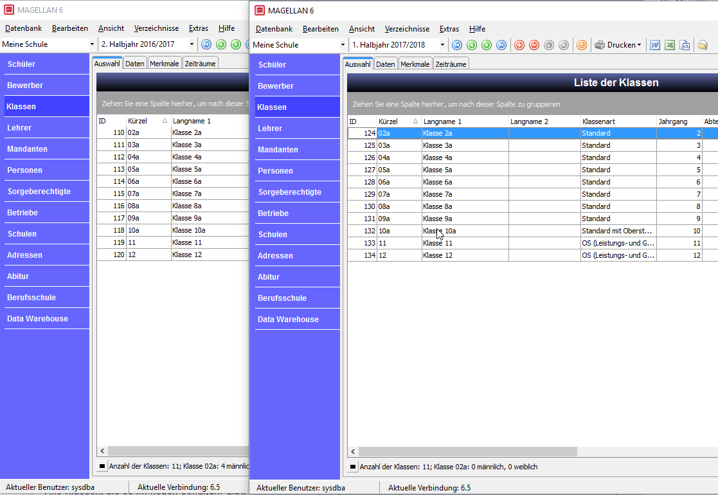Image resolution: width=718 pixels, height=495 pixels.
Task: Click the gray checkmark save icon
Action: tap(549, 45)
